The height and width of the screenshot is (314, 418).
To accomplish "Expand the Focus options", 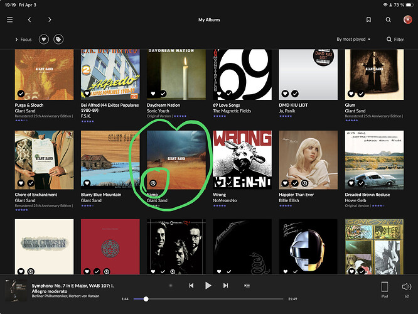I will (23, 40).
